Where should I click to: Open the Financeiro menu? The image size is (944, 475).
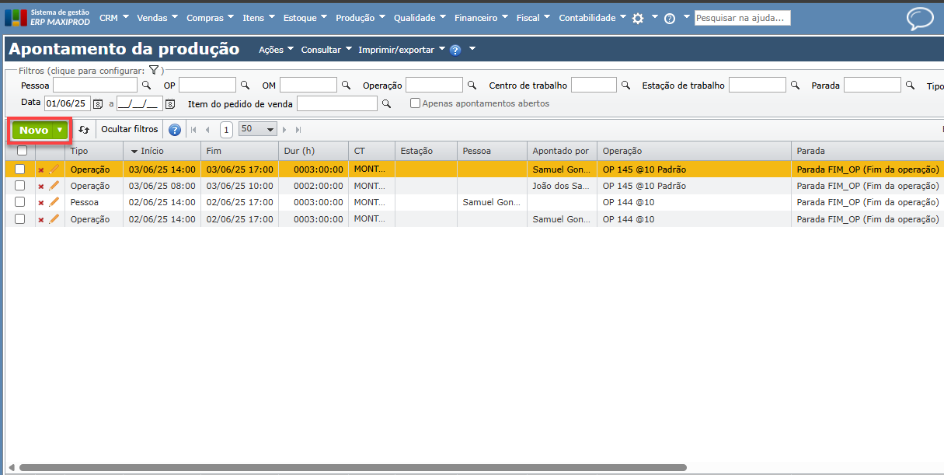click(x=482, y=18)
